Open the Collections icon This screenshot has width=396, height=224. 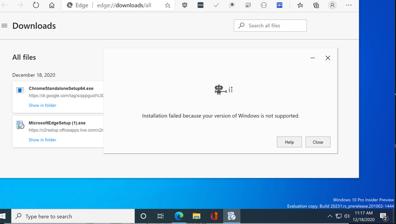pyautogui.click(x=316, y=5)
